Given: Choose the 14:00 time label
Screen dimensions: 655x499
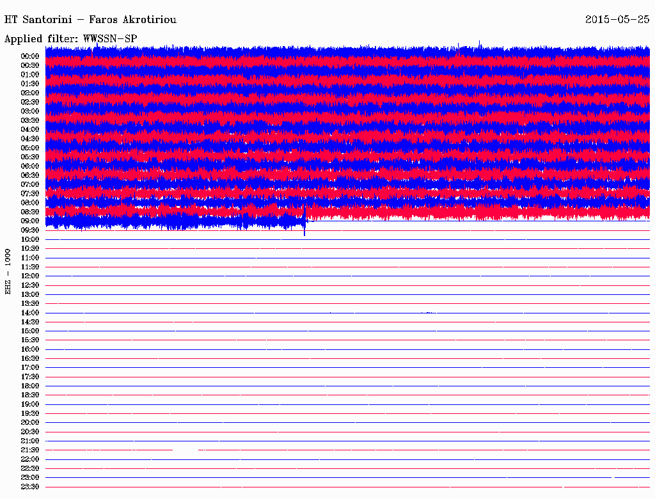Looking at the screenshot, I should point(30,313).
